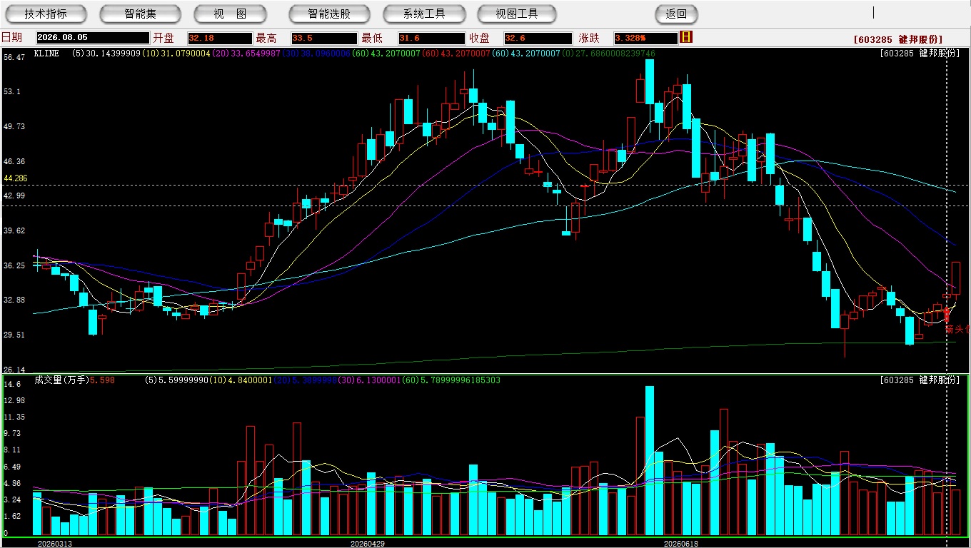971x548 pixels.
Task: Click the 开盘 value field 32.18
Action: coord(220,38)
